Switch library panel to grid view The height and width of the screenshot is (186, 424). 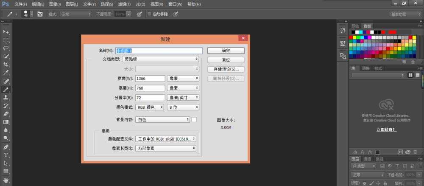pos(410,75)
